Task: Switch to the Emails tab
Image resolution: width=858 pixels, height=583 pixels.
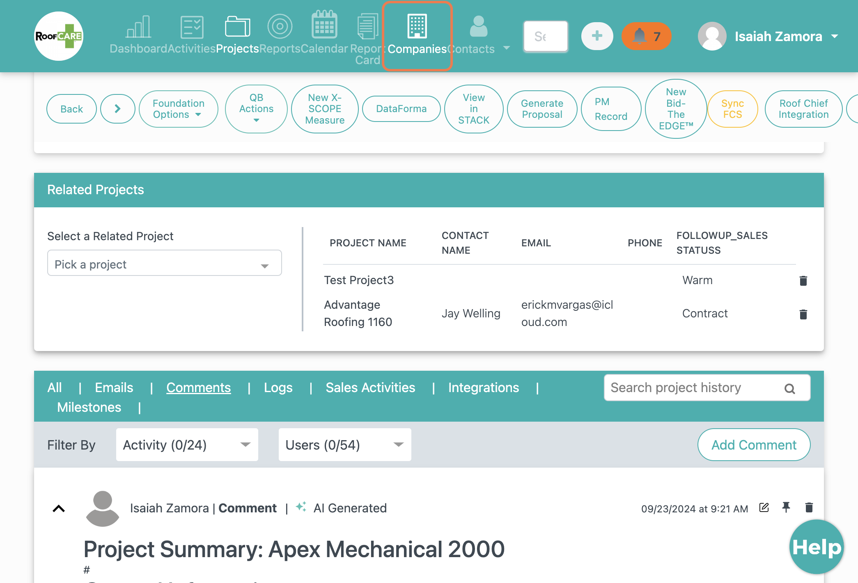Action: [x=114, y=388]
